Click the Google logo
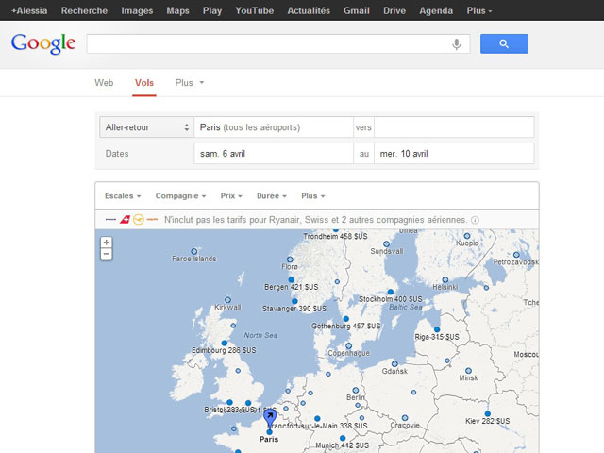The image size is (604, 453). (42, 43)
